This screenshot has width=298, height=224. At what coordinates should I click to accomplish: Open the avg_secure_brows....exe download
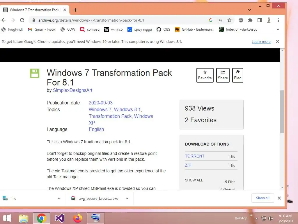point(95,198)
